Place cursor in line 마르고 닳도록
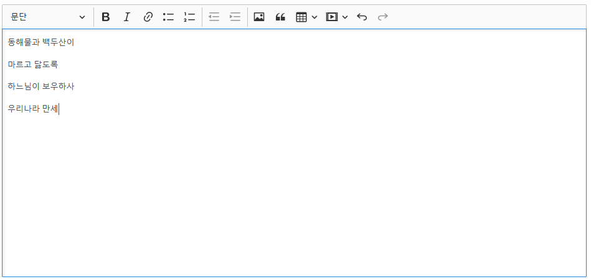 [x=33, y=65]
